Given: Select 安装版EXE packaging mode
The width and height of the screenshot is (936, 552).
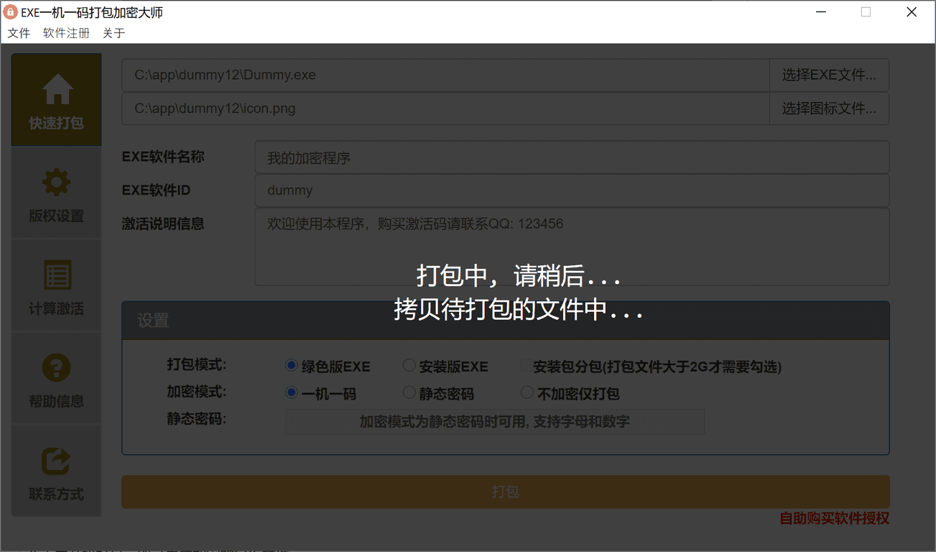Looking at the screenshot, I should point(409,366).
